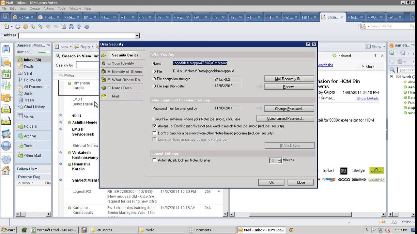Image resolution: width=417 pixels, height=234 pixels.
Task: Click the minutes stepper for auto-lock
Action: pos(280,160)
